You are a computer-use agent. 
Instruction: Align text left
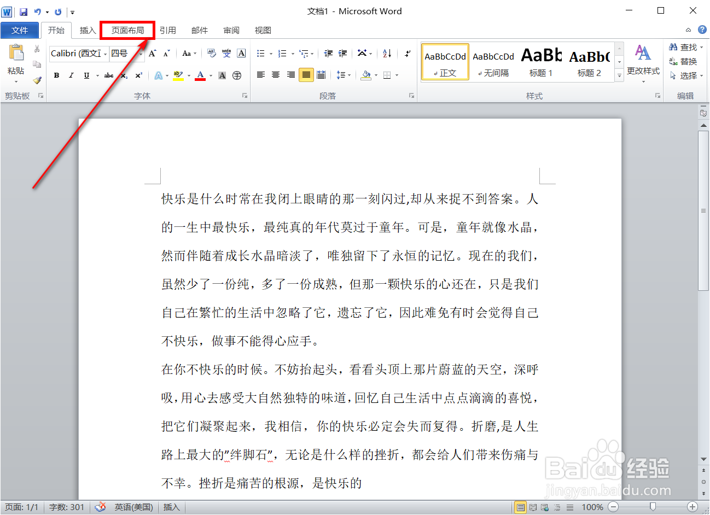click(261, 75)
